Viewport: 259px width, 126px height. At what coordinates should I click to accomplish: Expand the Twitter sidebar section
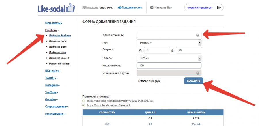pyautogui.click(x=51, y=78)
